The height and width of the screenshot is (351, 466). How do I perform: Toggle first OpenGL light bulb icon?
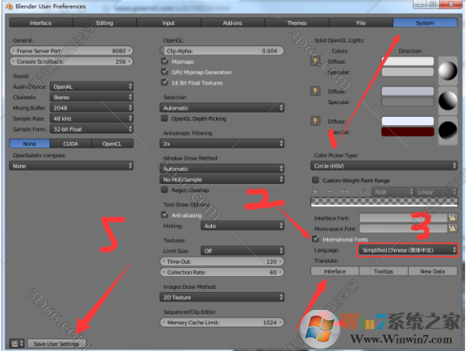315,61
